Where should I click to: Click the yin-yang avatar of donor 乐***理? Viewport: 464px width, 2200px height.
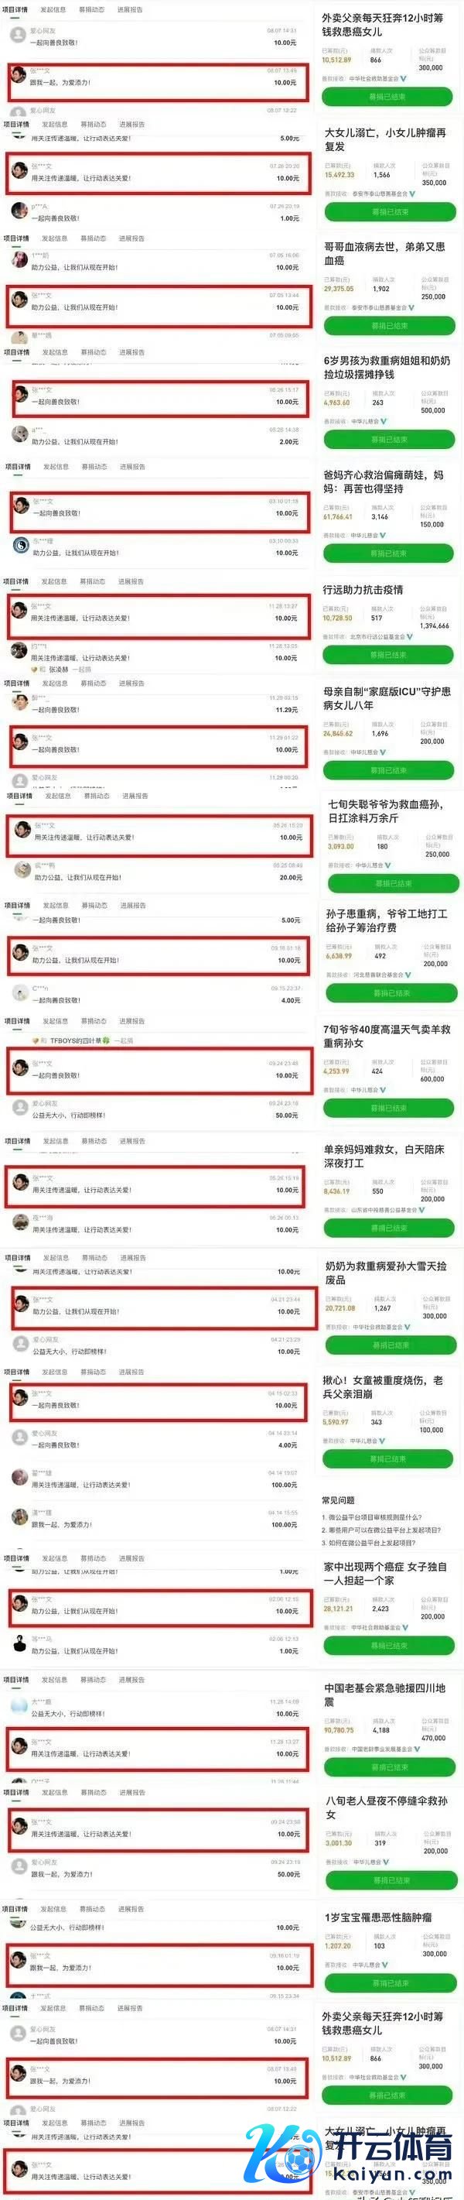click(x=20, y=546)
